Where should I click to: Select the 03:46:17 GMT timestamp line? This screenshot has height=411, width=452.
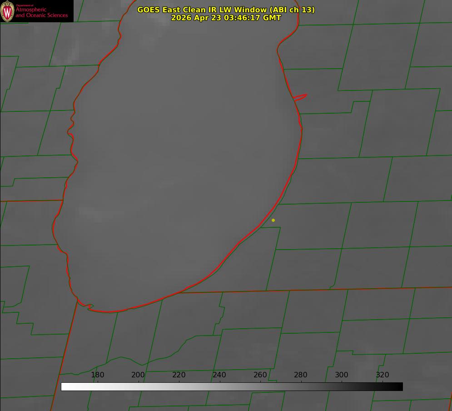226,18
